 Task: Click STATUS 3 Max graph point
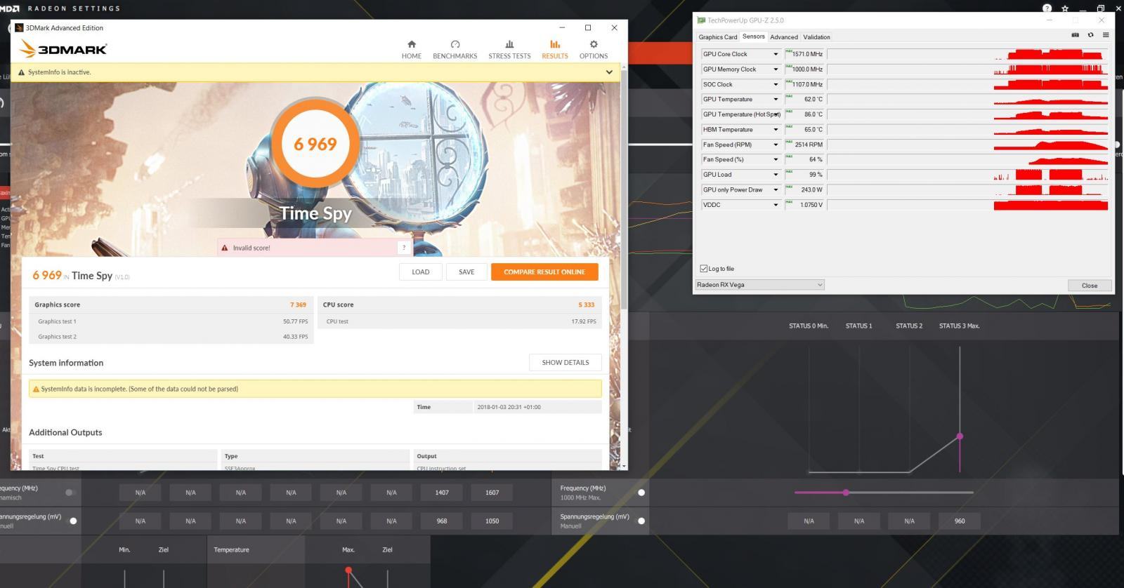click(960, 436)
